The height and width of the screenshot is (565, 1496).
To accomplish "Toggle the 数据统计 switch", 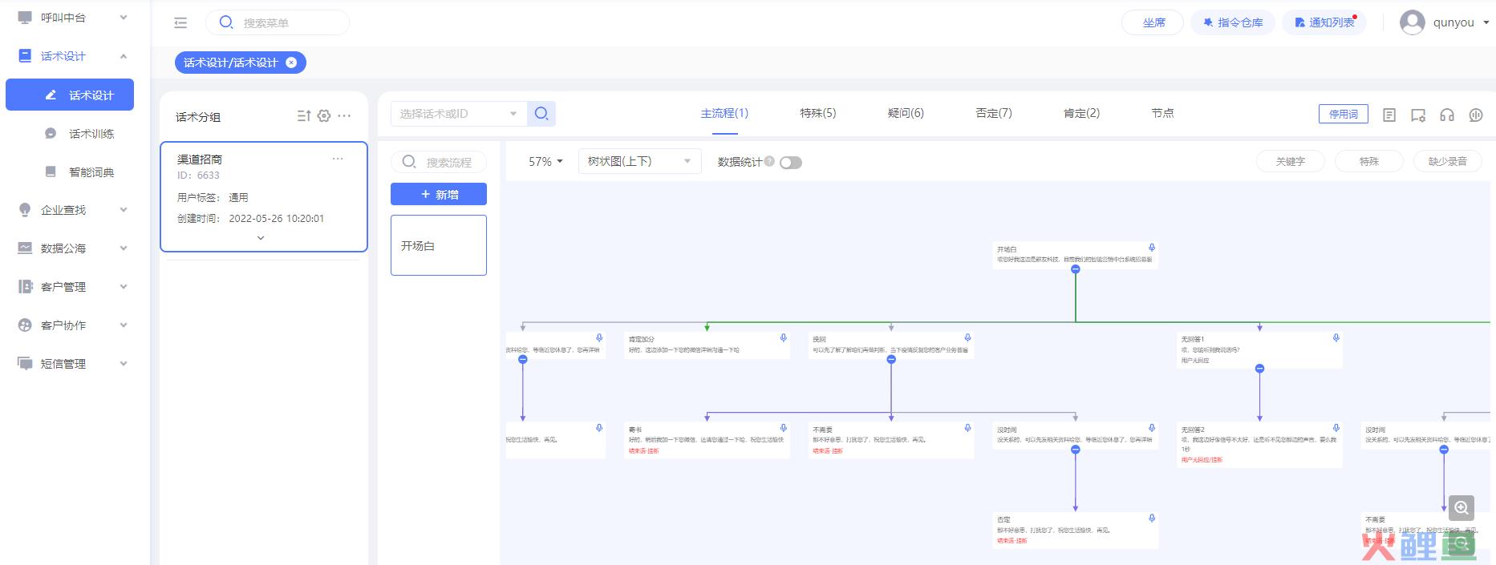I will pos(791,163).
